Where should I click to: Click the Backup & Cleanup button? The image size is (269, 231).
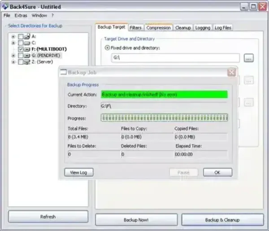(222, 220)
